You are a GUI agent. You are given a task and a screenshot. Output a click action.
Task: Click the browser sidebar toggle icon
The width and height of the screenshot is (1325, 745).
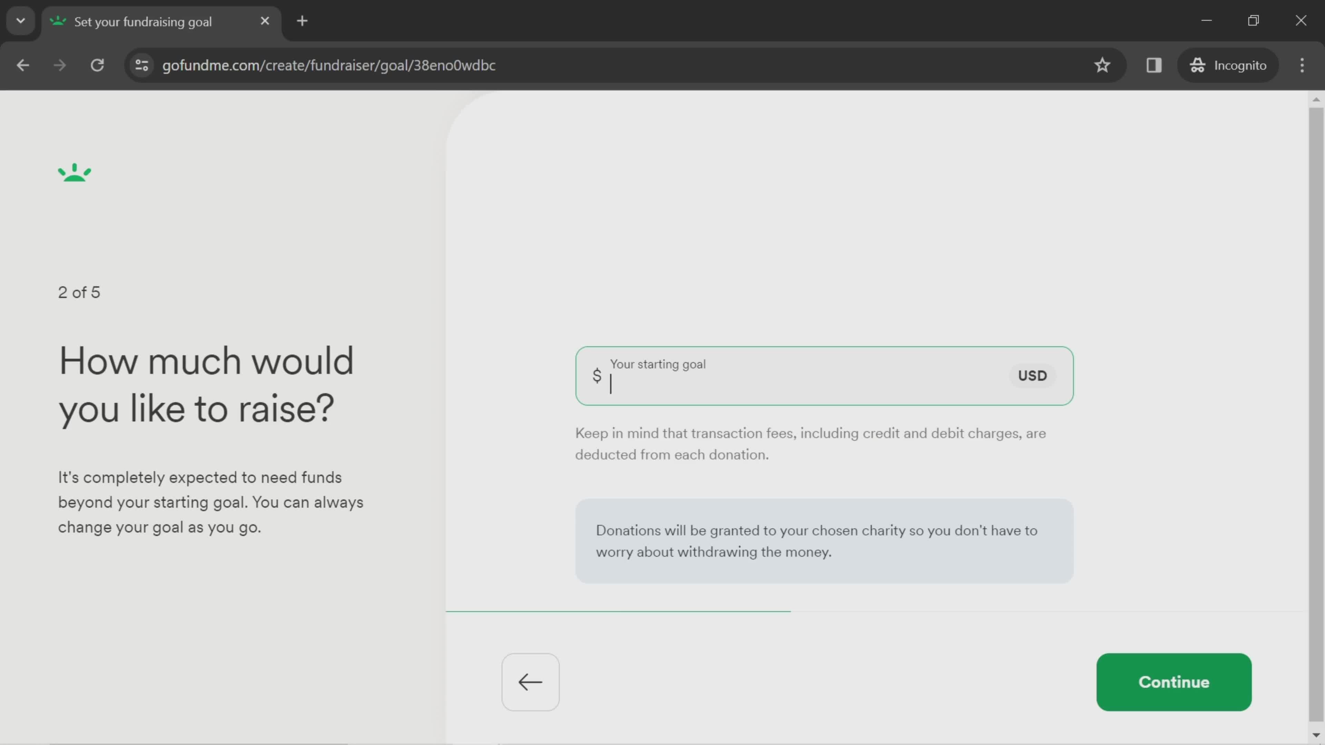pyautogui.click(x=1154, y=64)
